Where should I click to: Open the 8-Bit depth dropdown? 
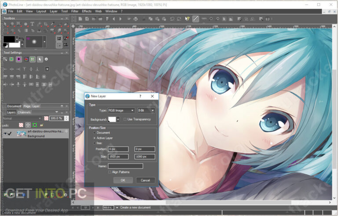tap(146, 110)
